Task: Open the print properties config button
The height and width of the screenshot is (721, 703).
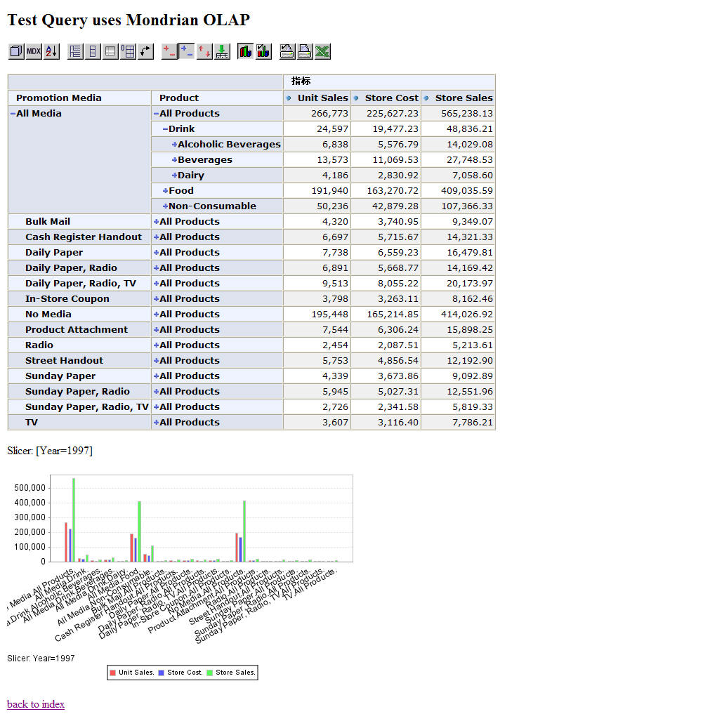Action: click(x=287, y=51)
